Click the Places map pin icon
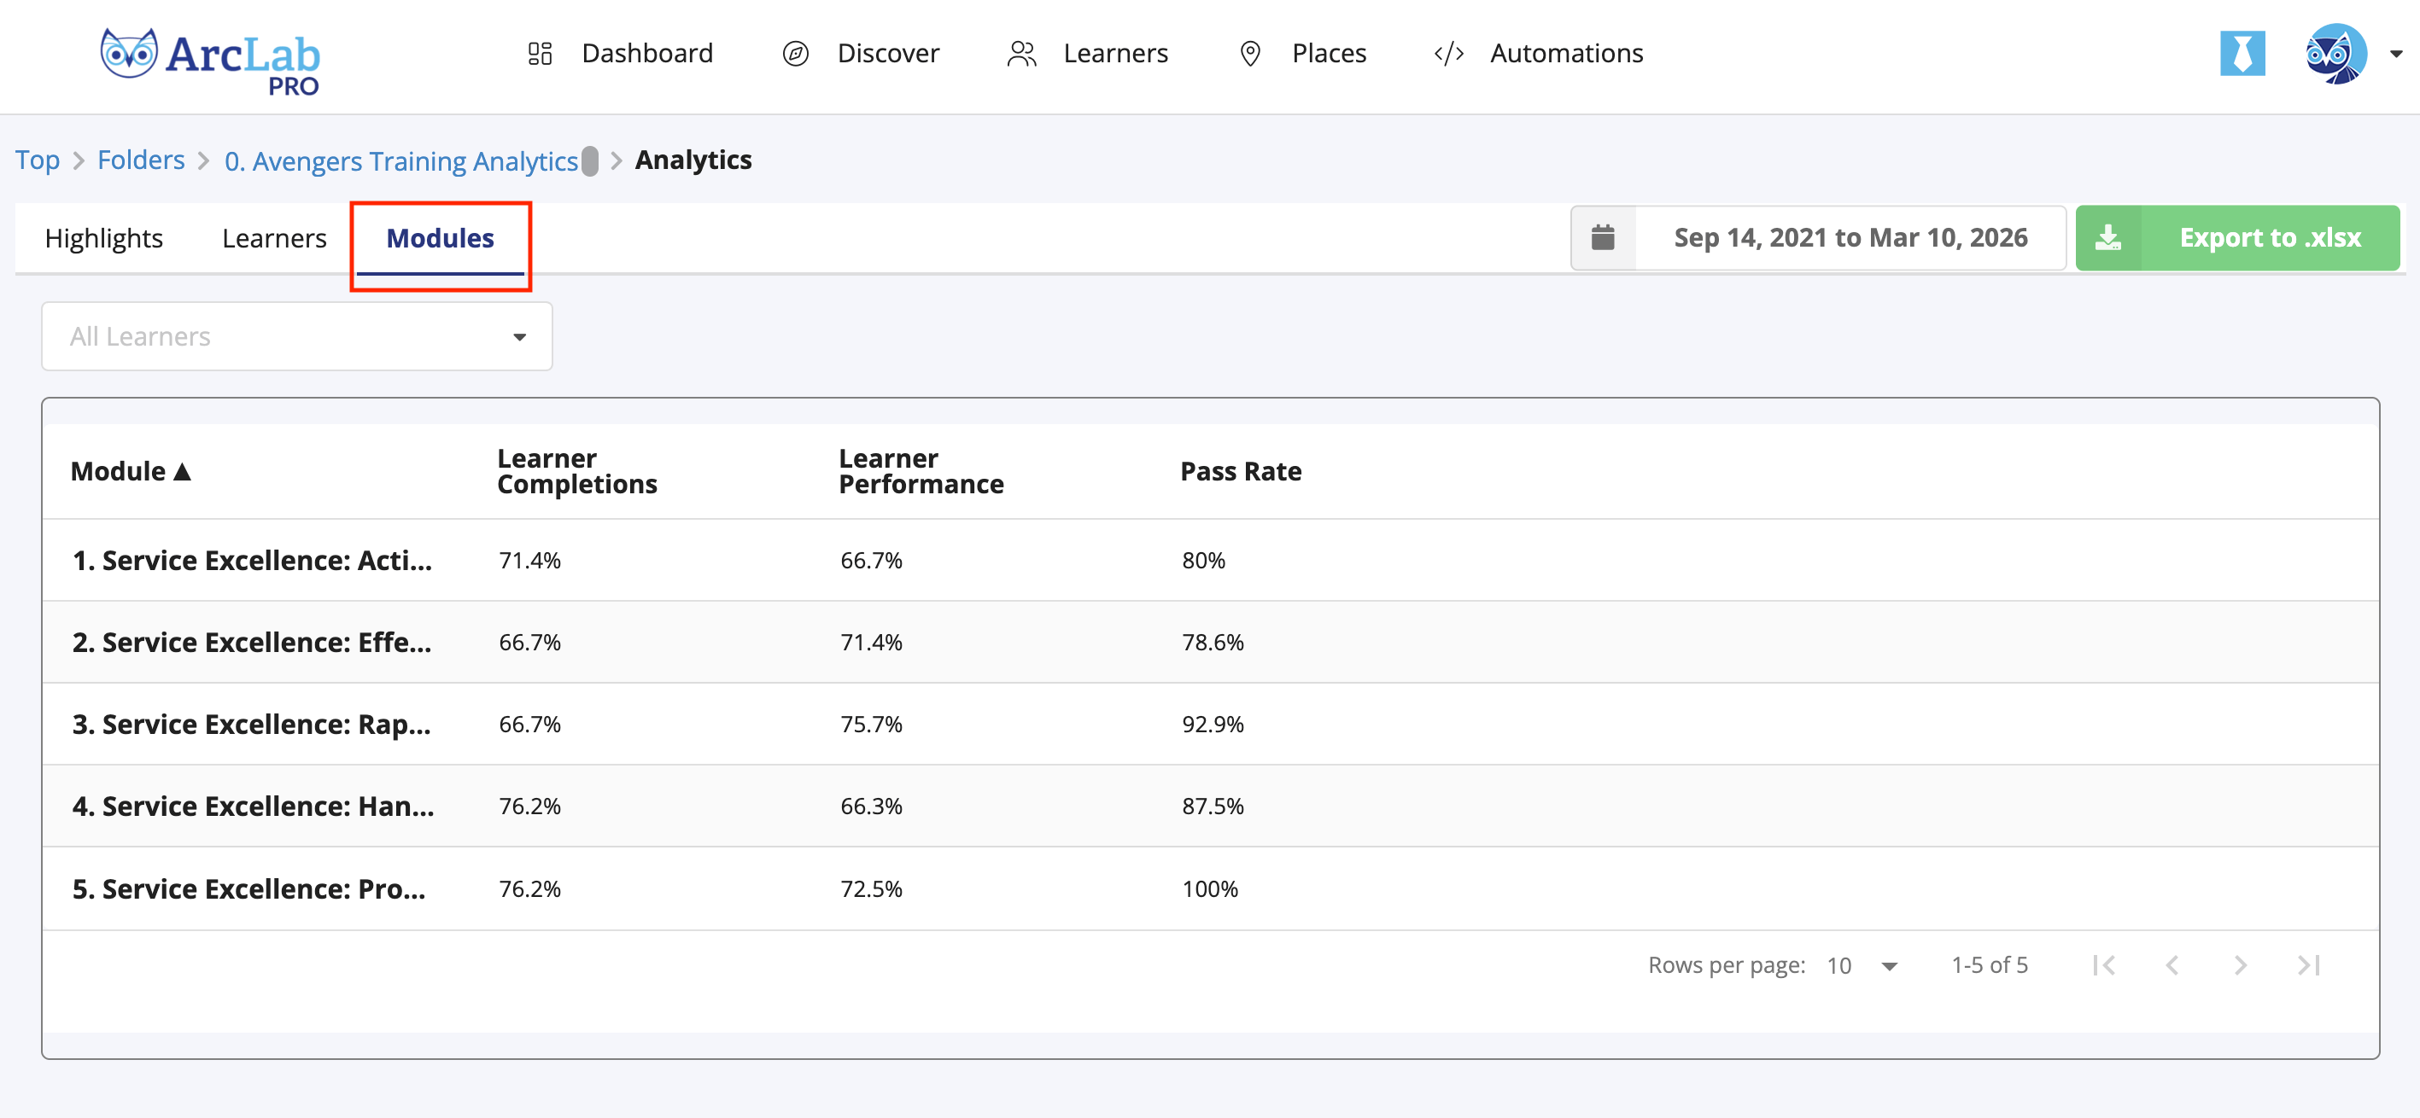Image resolution: width=2420 pixels, height=1118 pixels. point(1249,54)
